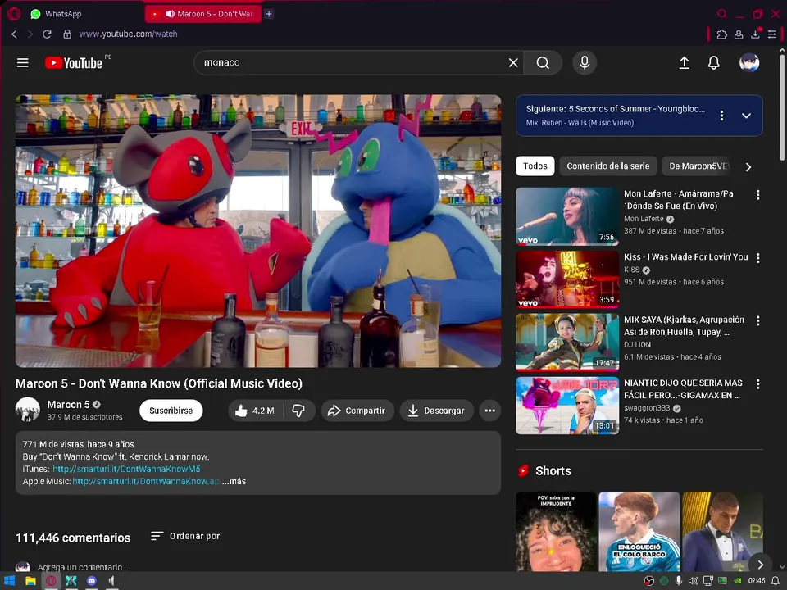The width and height of the screenshot is (787, 590).
Task: Dislike the video with thumbs down
Action: pyautogui.click(x=298, y=411)
